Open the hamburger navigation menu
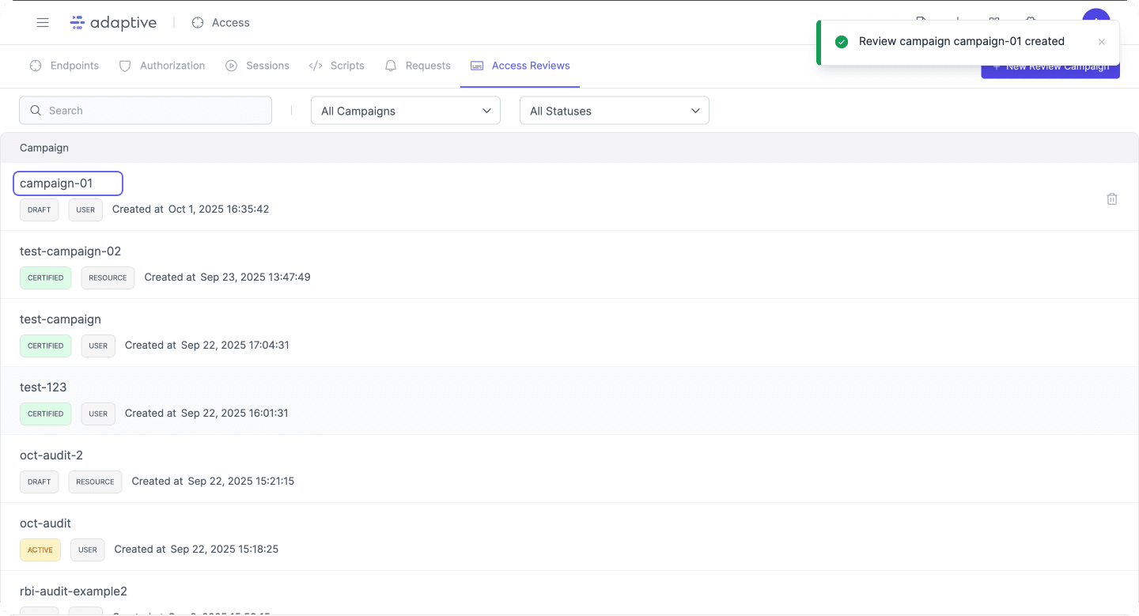This screenshot has width=1139, height=616. pyautogui.click(x=43, y=23)
